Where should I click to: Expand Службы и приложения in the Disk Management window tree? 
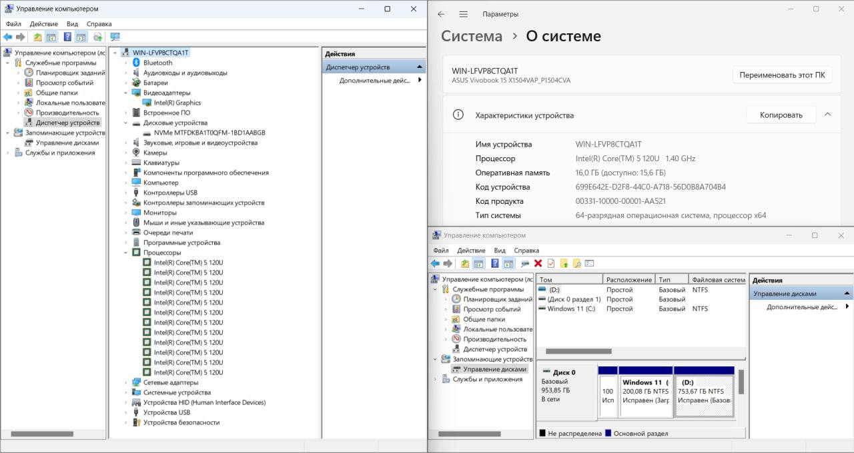coord(436,379)
